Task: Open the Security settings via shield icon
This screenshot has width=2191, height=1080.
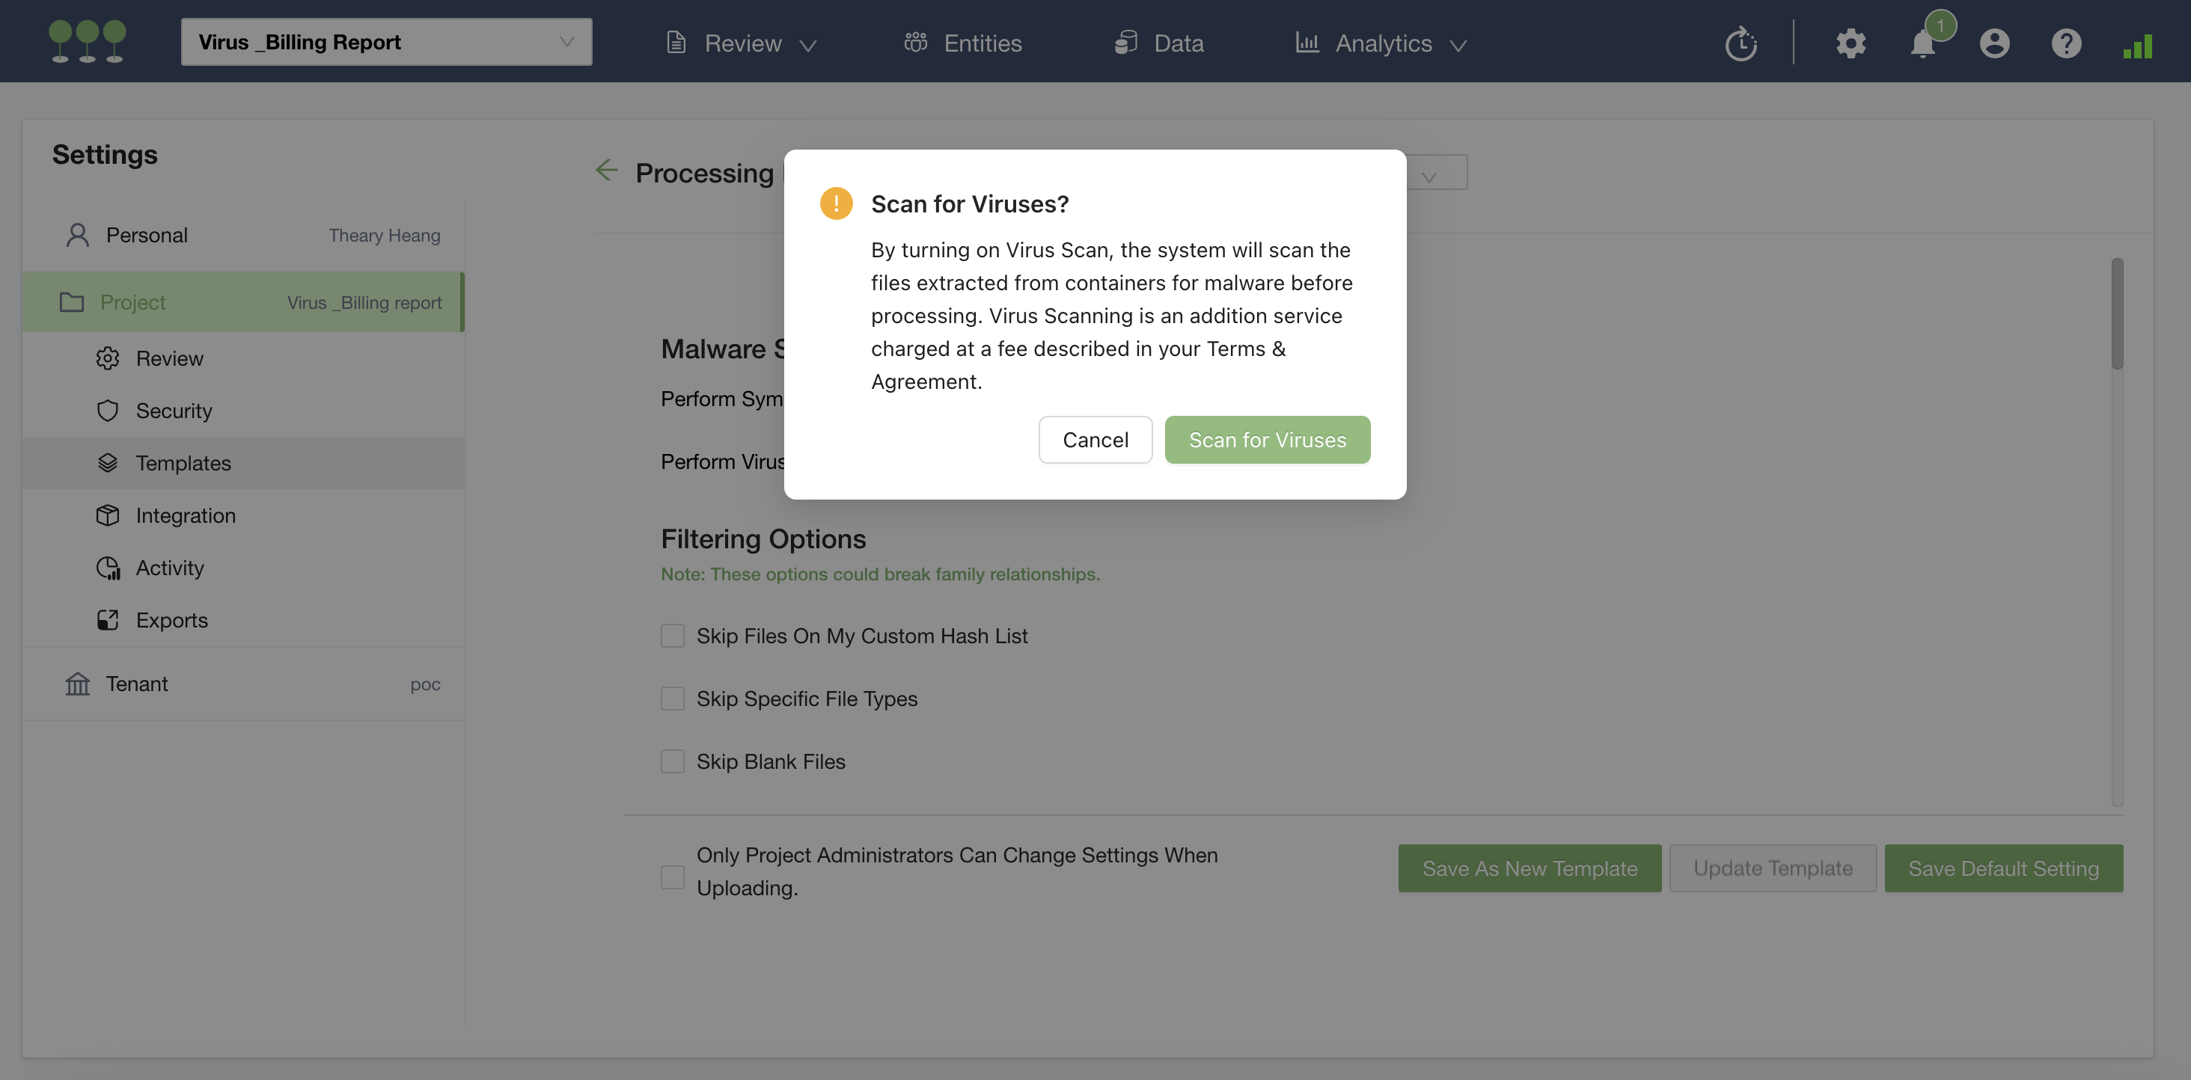Action: point(108,410)
